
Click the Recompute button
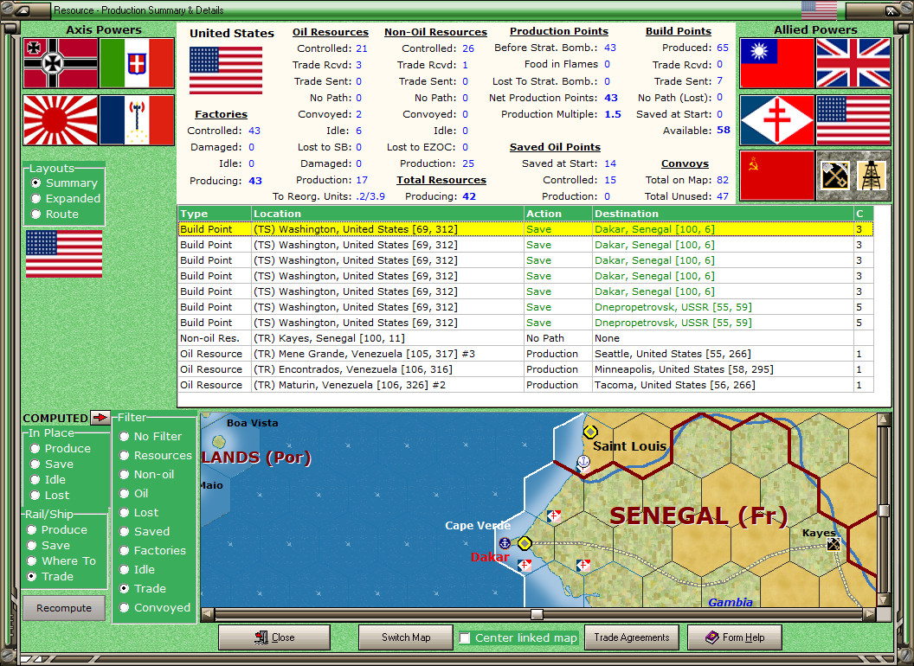point(64,608)
